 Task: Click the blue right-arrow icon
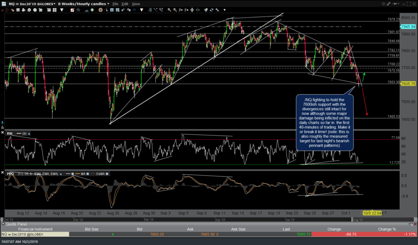(135, 10)
